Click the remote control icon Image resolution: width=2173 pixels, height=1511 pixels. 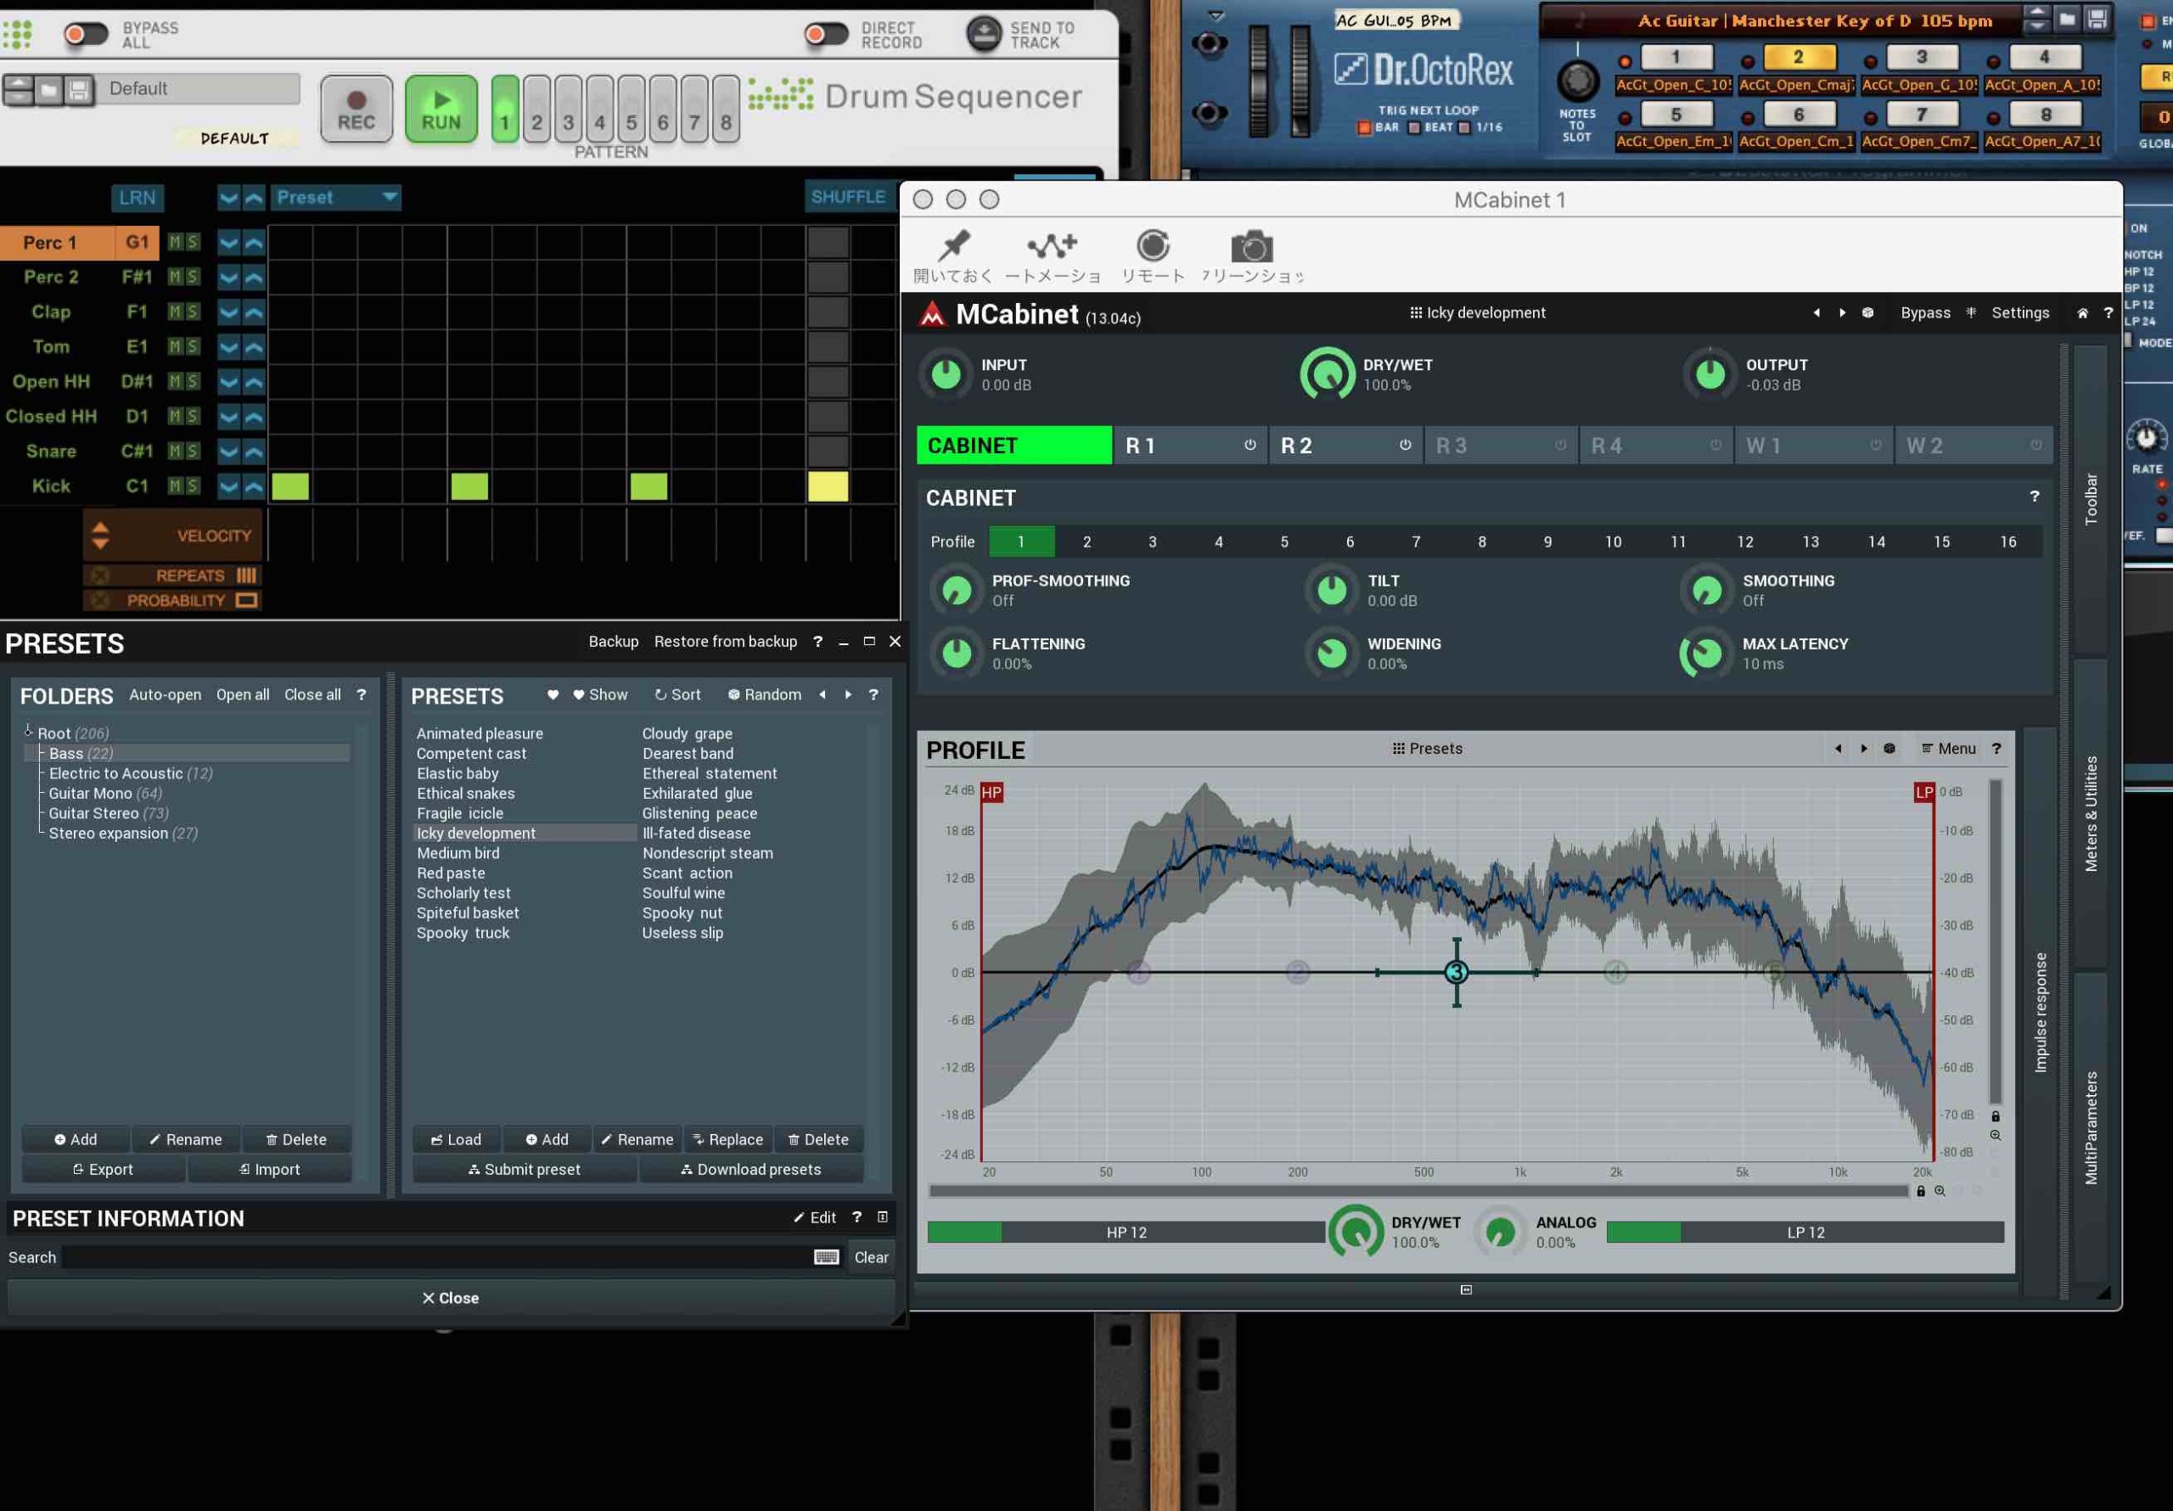click(1152, 246)
